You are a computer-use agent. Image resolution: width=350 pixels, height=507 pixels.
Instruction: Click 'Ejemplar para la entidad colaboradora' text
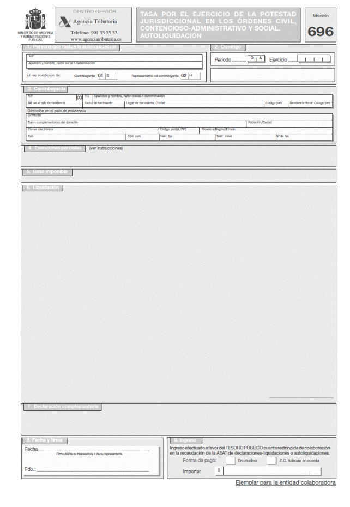(286, 483)
